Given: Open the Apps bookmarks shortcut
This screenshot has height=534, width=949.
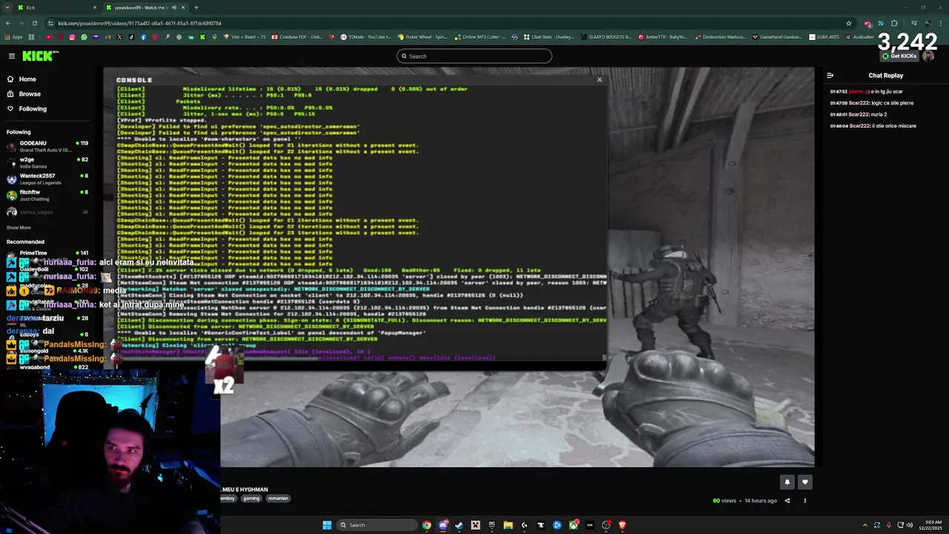Looking at the screenshot, I should click(x=15, y=36).
